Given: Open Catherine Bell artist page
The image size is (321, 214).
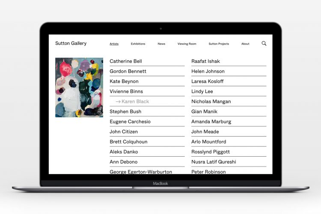Looking at the screenshot, I should (126, 61).
